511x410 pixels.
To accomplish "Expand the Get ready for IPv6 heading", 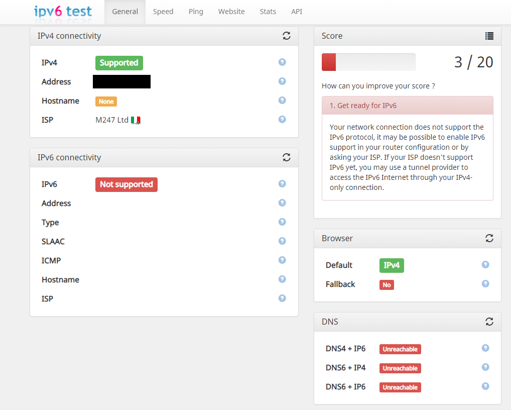I will tap(363, 106).
